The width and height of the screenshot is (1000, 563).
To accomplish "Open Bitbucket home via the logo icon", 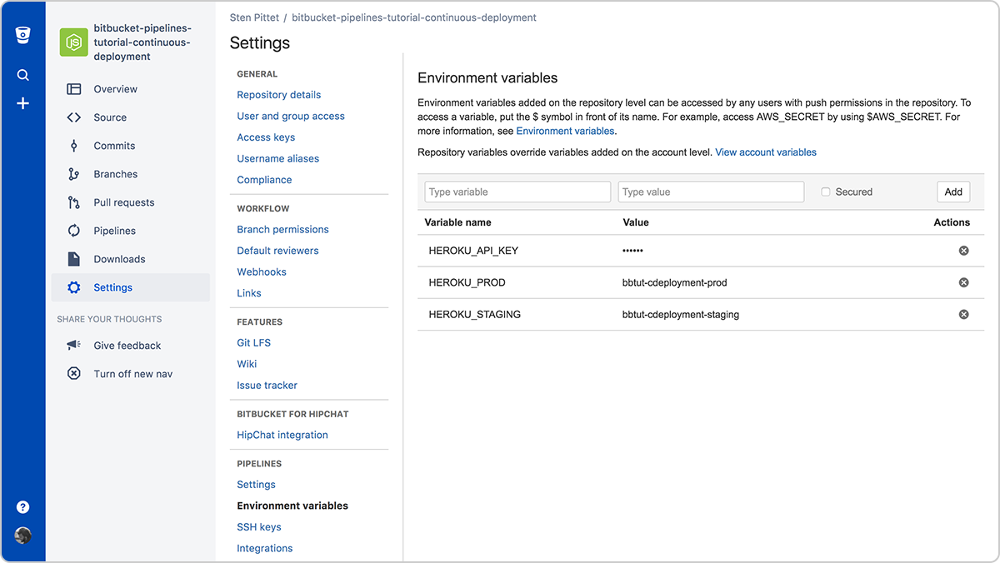I will (x=22, y=35).
